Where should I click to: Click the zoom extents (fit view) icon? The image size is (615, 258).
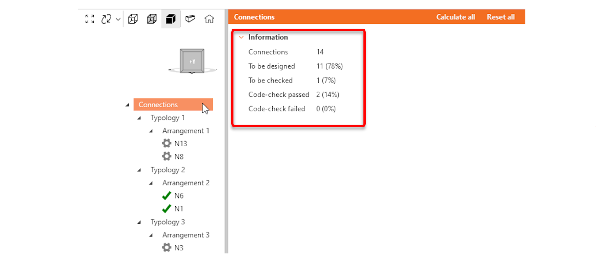90,19
